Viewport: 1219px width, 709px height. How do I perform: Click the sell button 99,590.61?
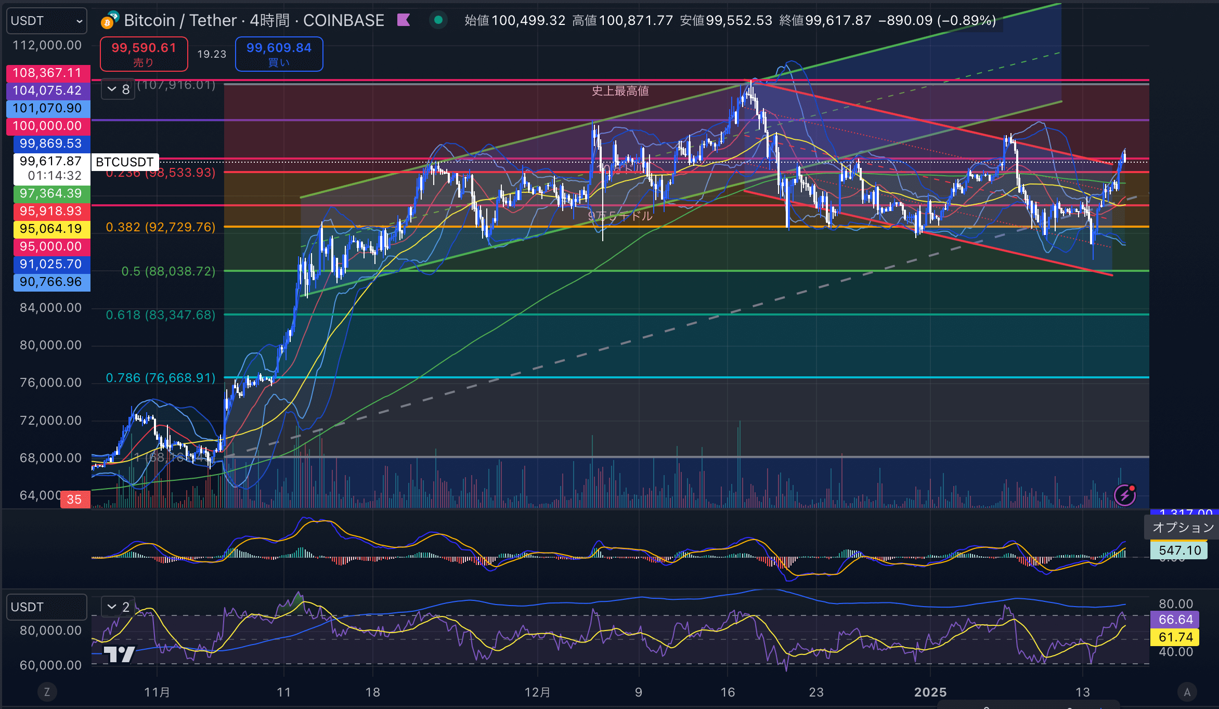tap(144, 54)
